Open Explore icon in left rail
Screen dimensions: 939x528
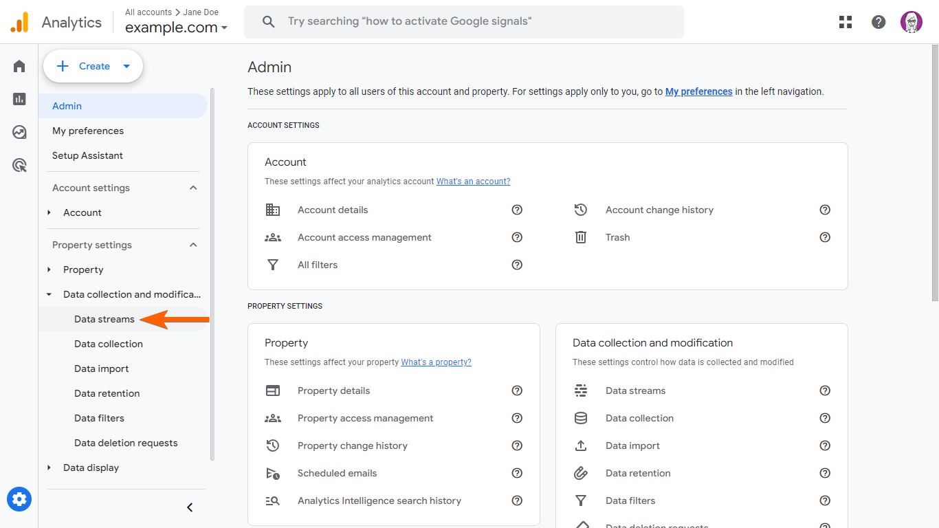(19, 132)
